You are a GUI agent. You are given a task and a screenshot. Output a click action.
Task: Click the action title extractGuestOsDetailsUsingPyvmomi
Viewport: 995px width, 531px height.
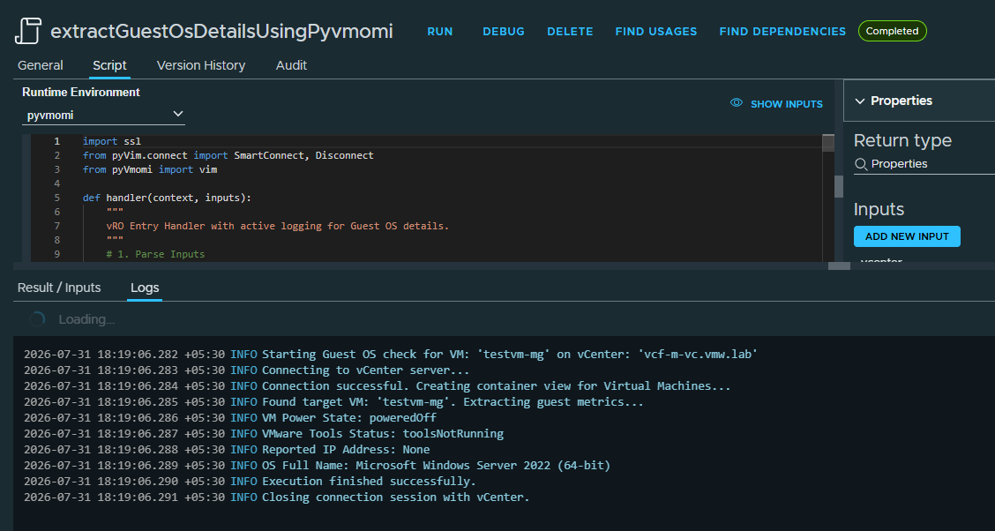click(221, 31)
